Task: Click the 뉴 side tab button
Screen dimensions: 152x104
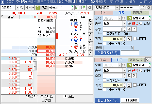Action: (90, 44)
